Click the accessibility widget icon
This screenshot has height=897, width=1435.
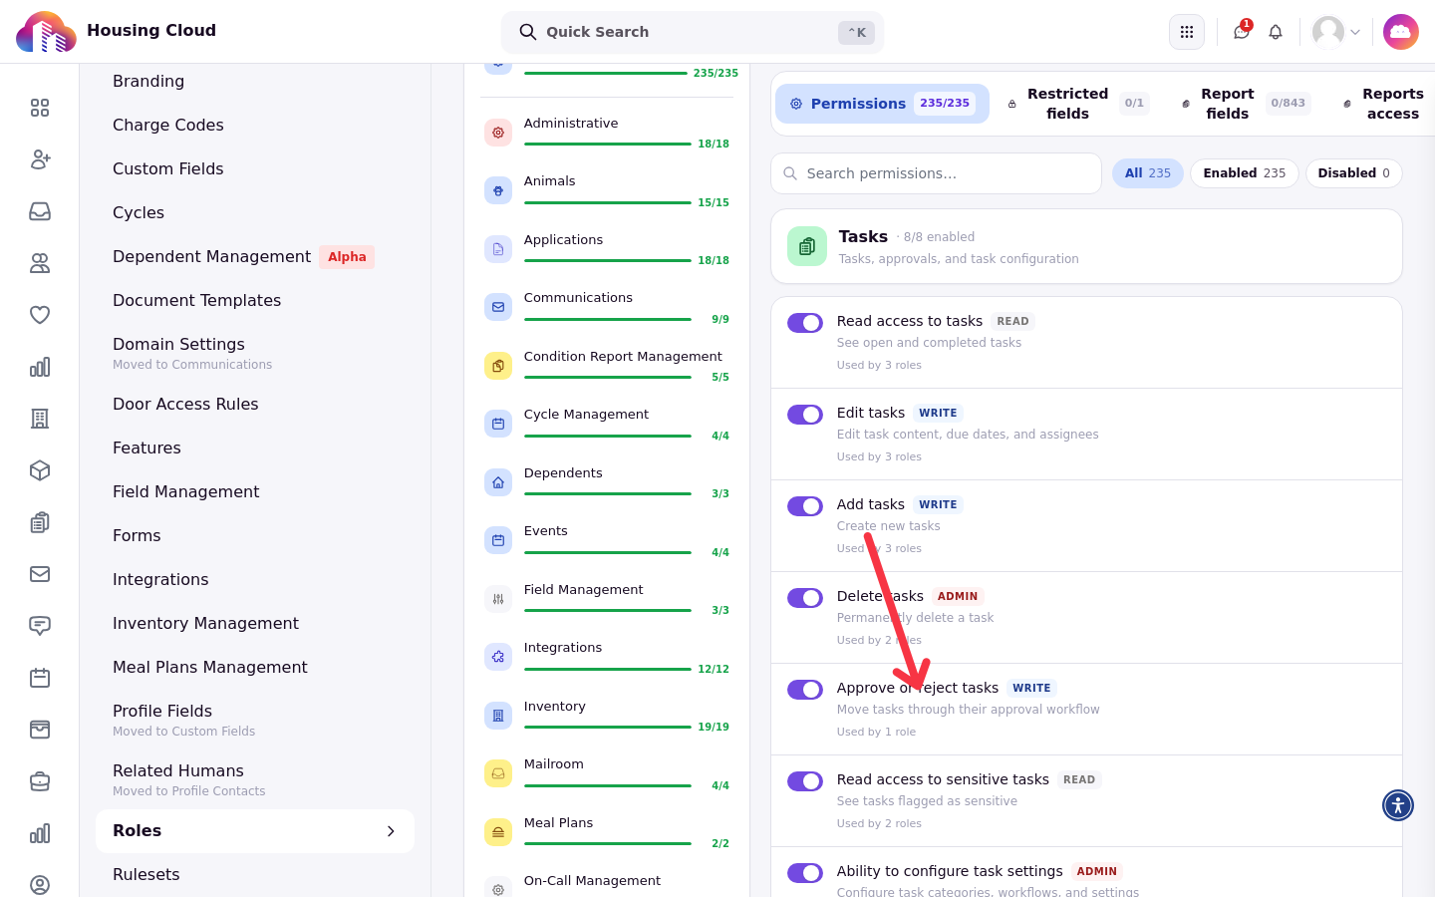tap(1398, 805)
